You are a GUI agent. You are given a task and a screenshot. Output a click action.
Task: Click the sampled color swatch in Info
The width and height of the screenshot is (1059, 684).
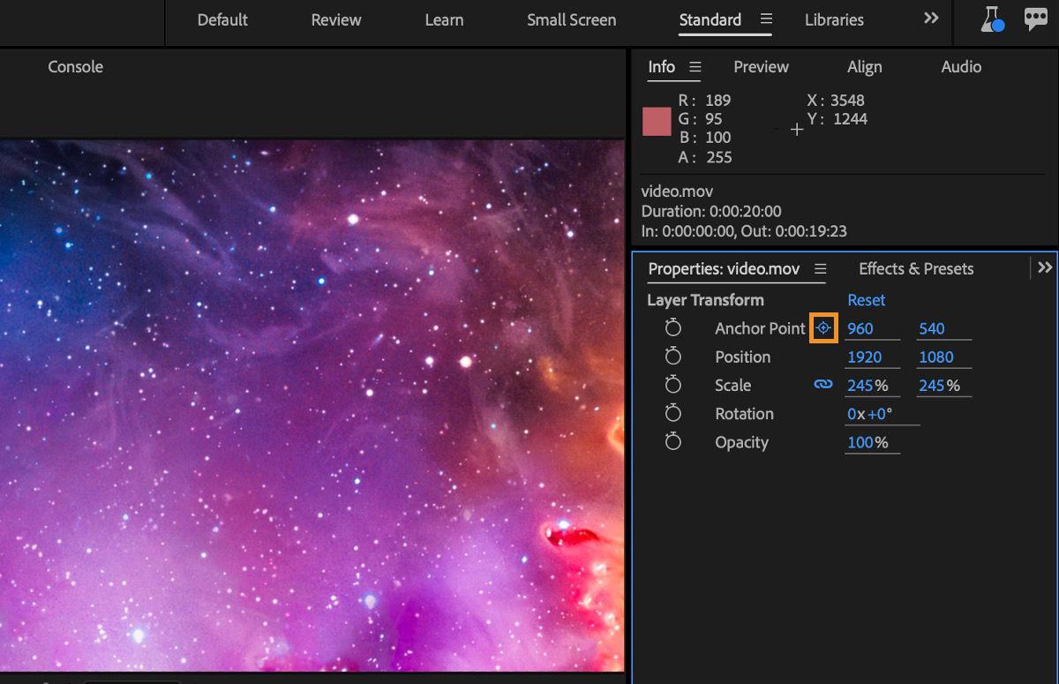click(x=657, y=121)
